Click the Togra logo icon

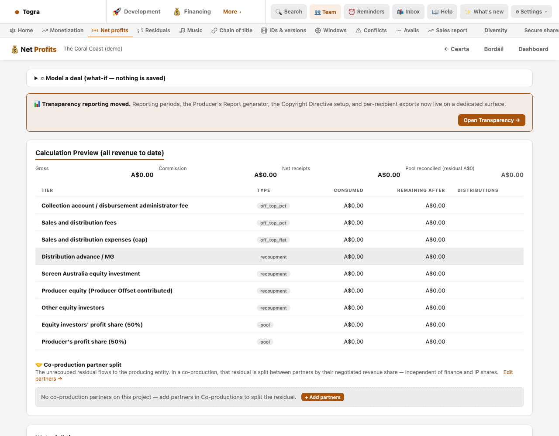click(x=17, y=12)
